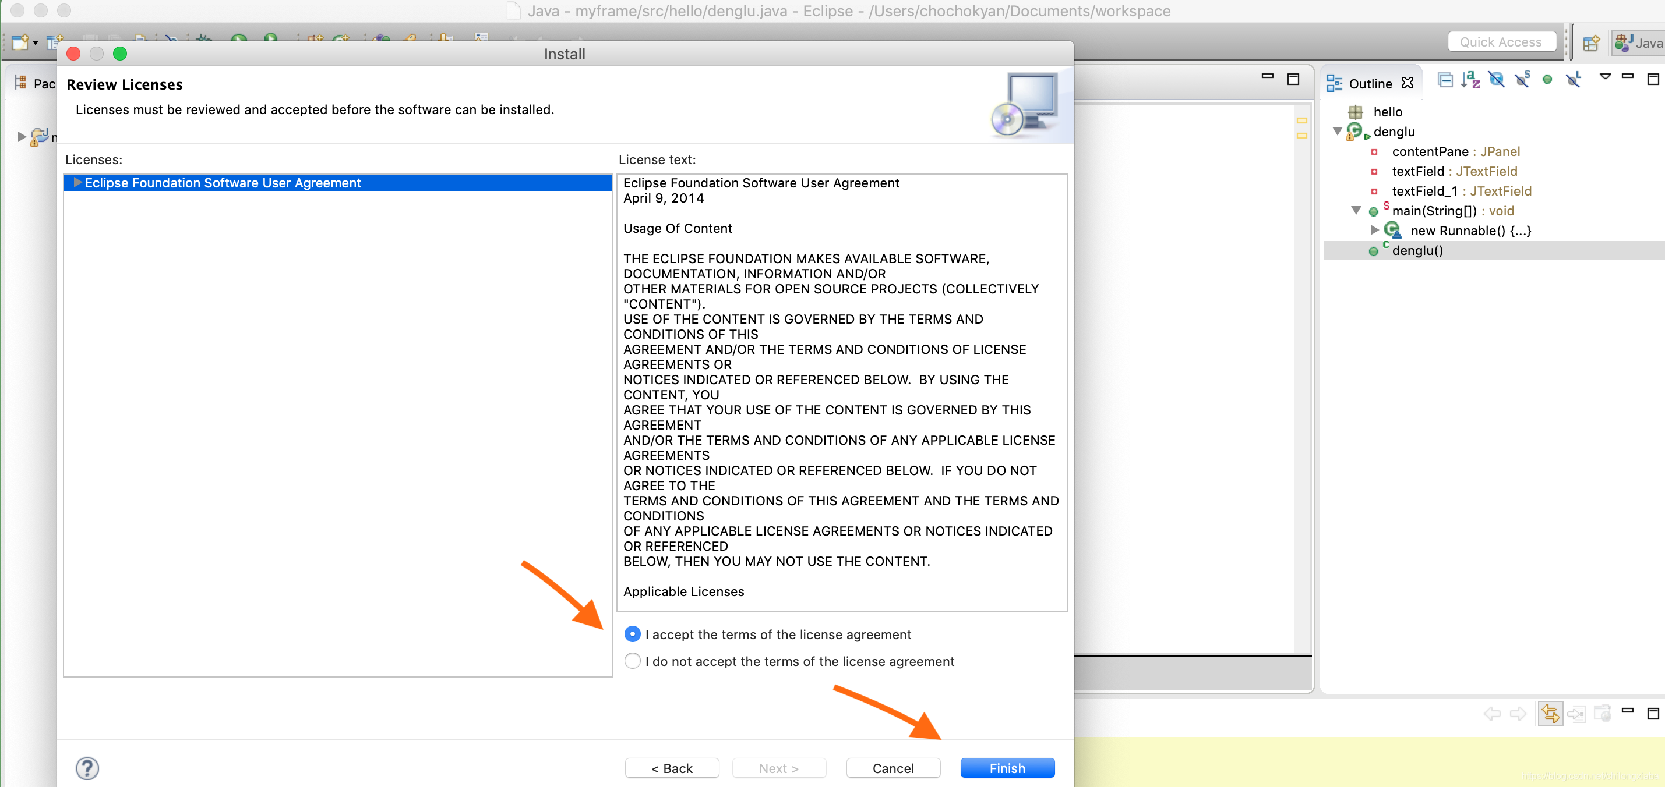Expand project in Package Explorer
The image size is (1665, 787).
pyautogui.click(x=22, y=137)
